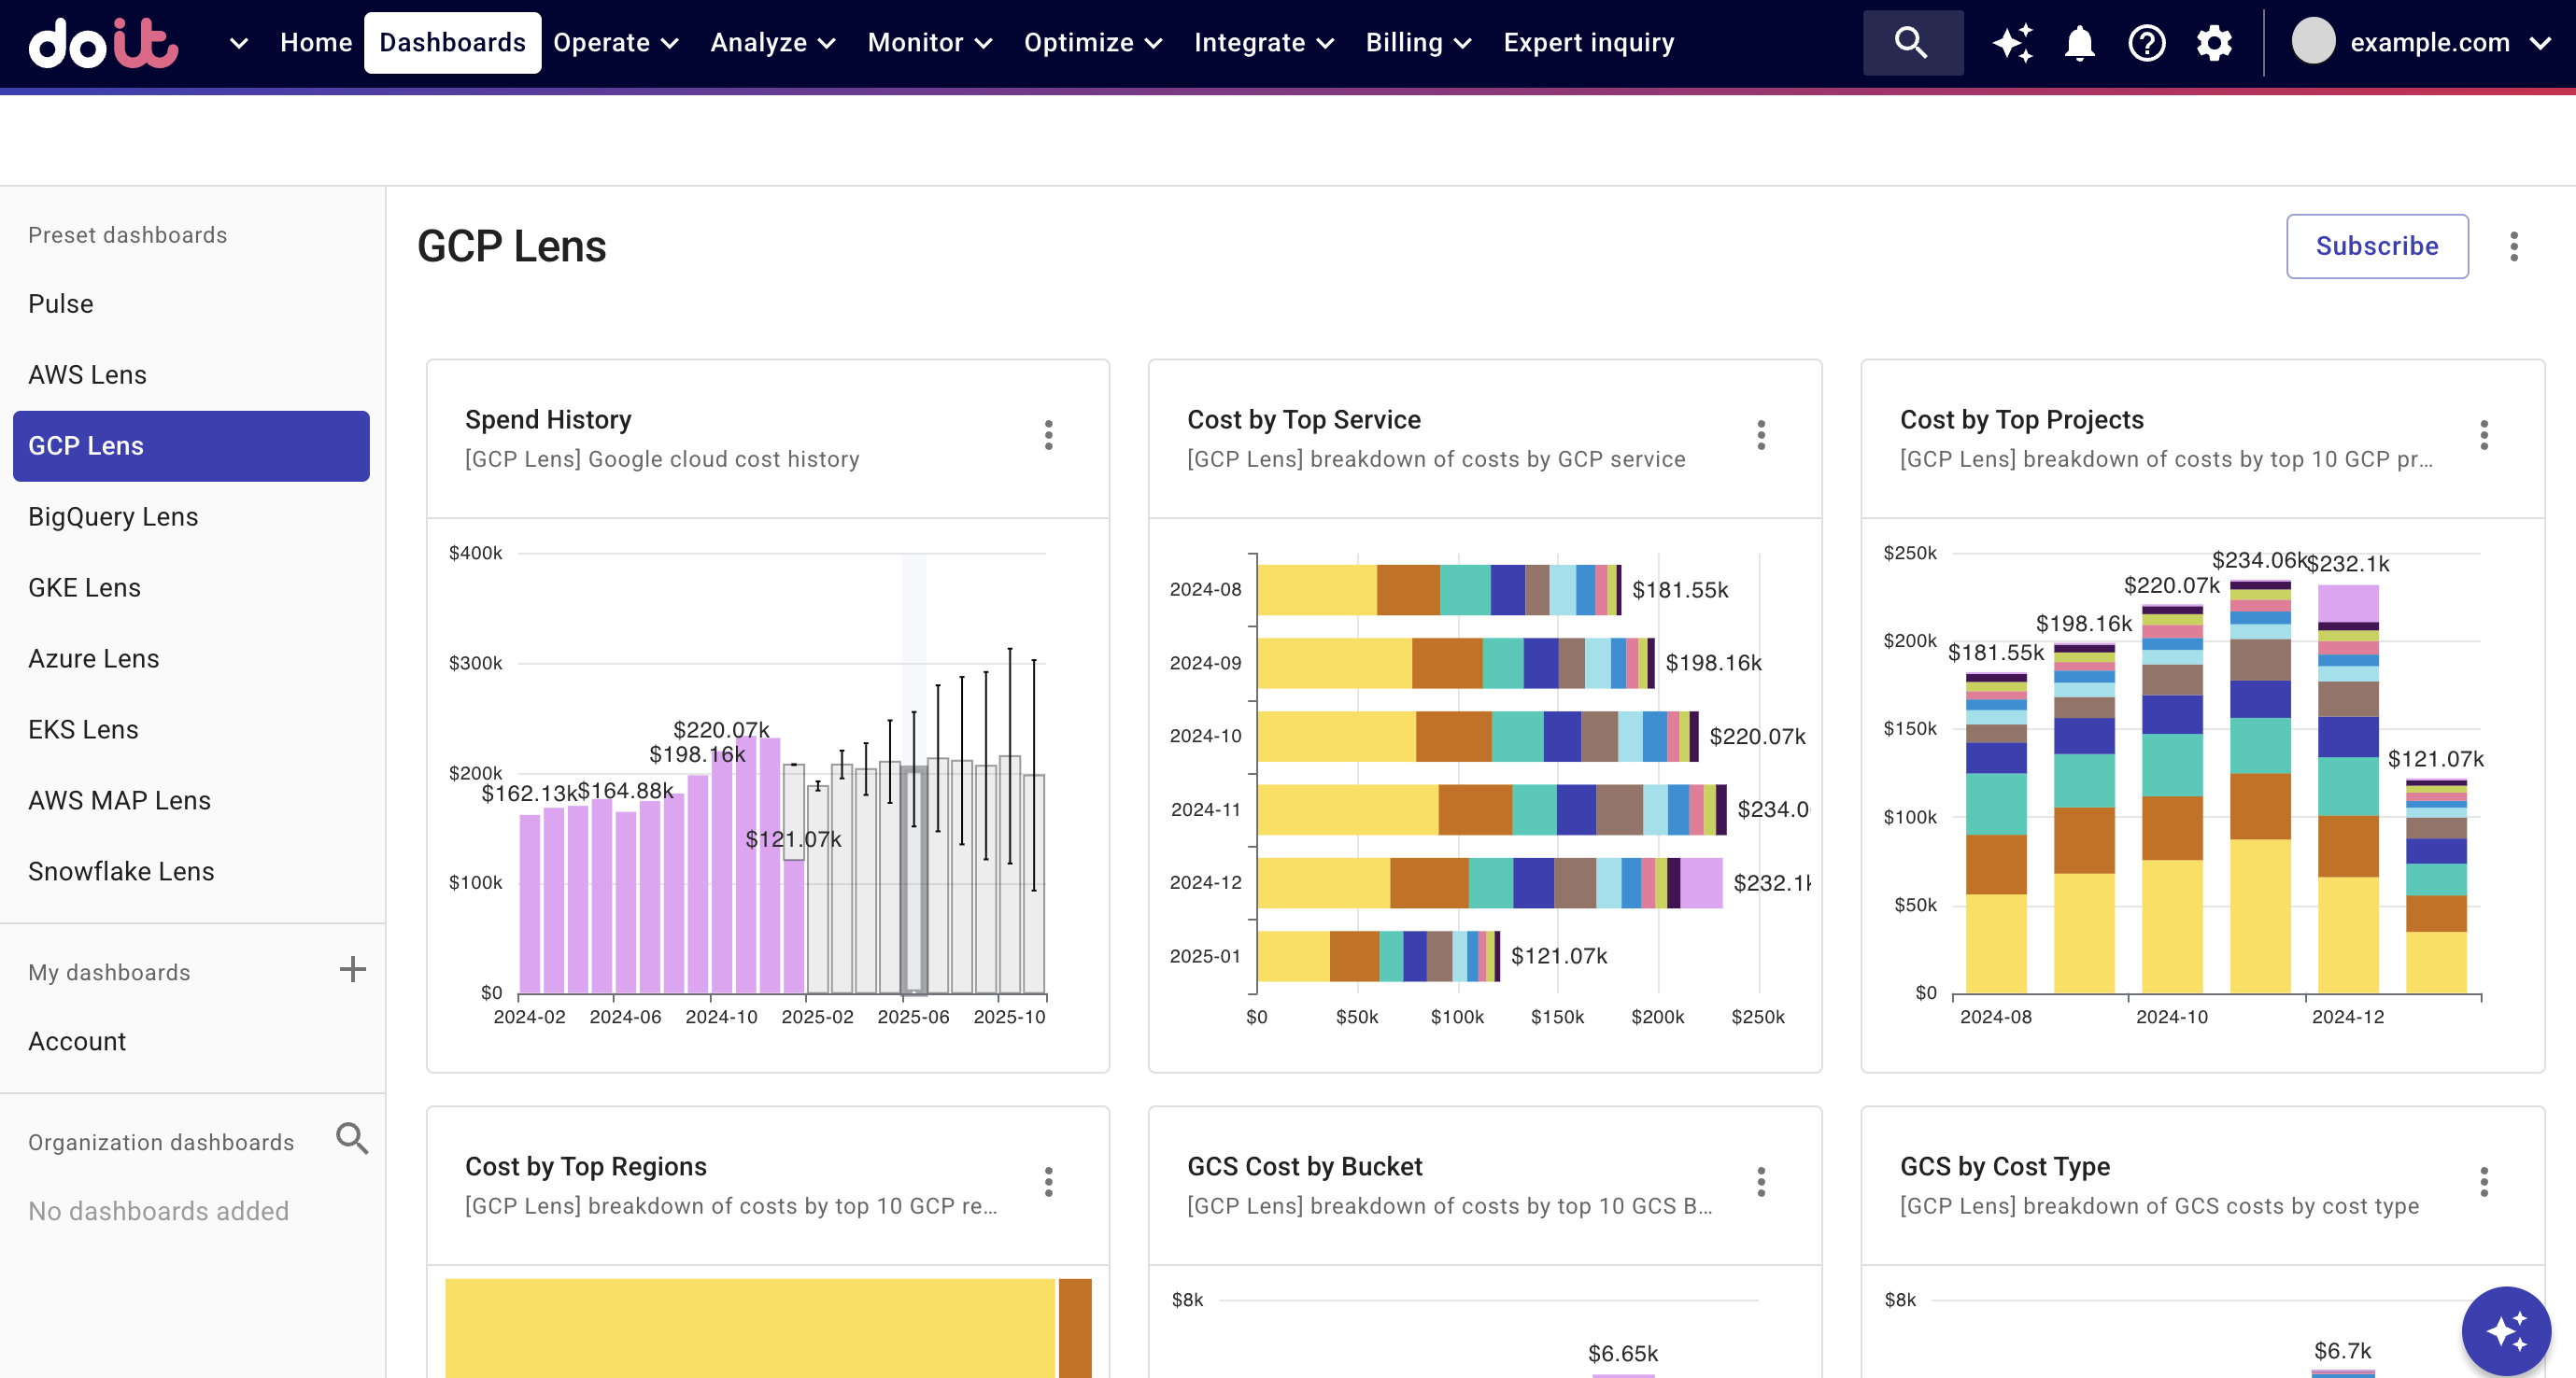Click the $198.16k label in Cost by Top Service
2576x1378 pixels.
tap(1713, 664)
